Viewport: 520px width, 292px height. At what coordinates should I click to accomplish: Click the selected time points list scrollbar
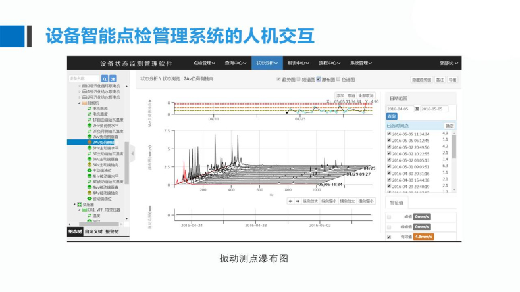(x=453, y=151)
